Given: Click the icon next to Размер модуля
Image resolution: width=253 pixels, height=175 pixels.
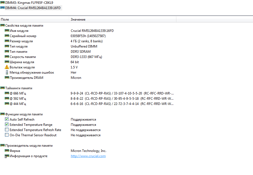Looking at the screenshot, I should [7, 41].
